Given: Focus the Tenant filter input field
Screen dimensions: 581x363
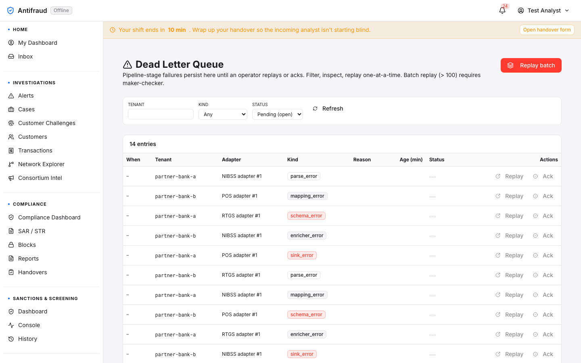Looking at the screenshot, I should click(x=161, y=114).
